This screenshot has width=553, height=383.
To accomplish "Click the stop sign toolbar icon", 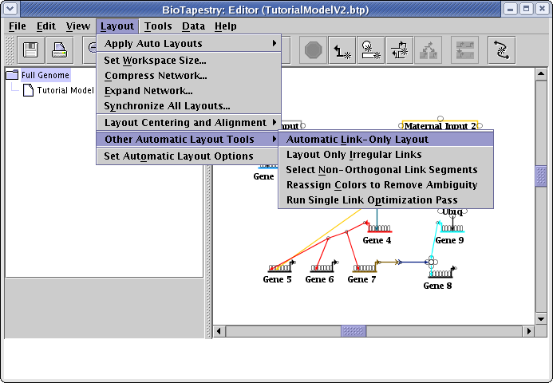I will (x=314, y=50).
